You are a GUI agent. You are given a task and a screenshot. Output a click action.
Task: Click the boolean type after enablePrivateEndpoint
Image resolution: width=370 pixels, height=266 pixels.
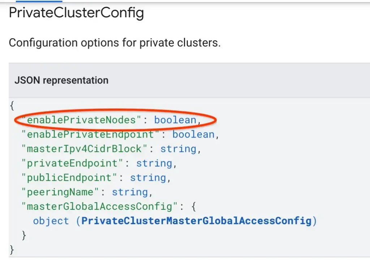(x=194, y=134)
